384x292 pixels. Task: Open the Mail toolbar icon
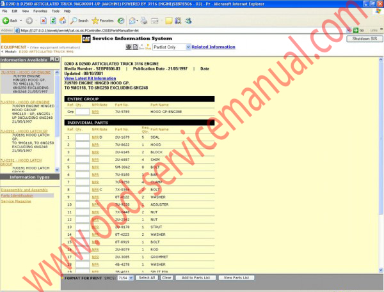[132, 21]
